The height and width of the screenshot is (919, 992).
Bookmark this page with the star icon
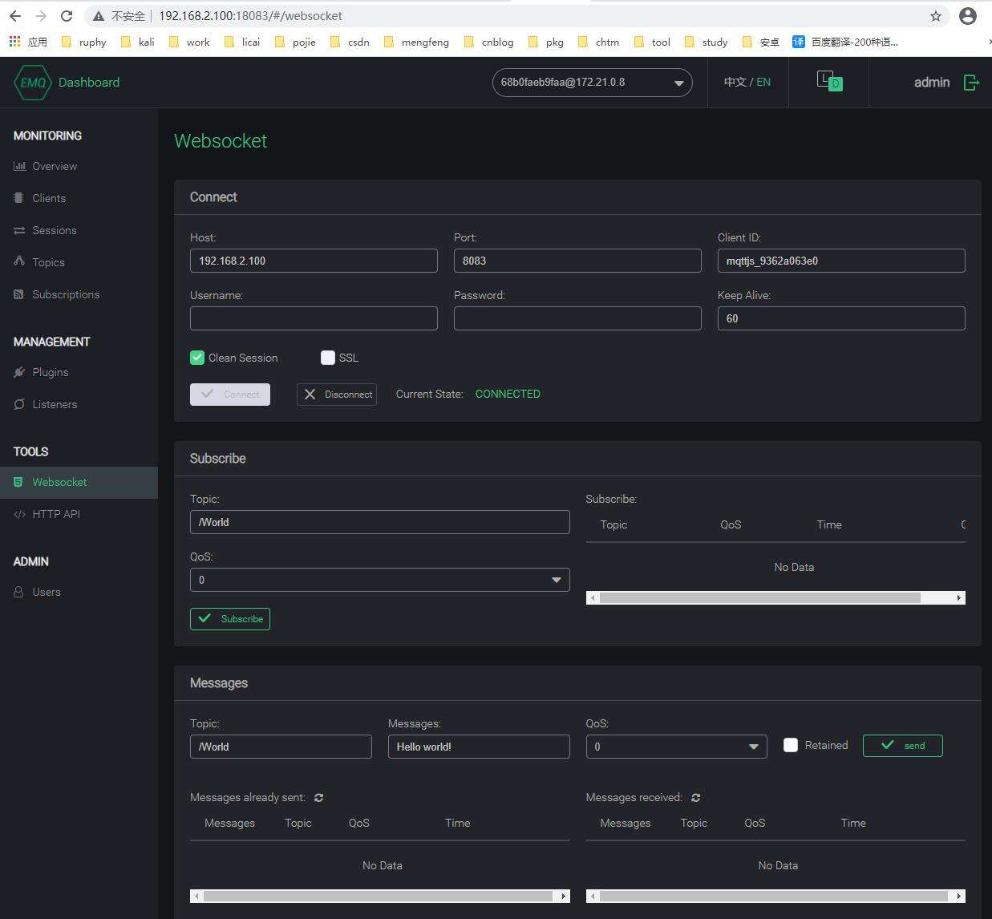click(935, 16)
